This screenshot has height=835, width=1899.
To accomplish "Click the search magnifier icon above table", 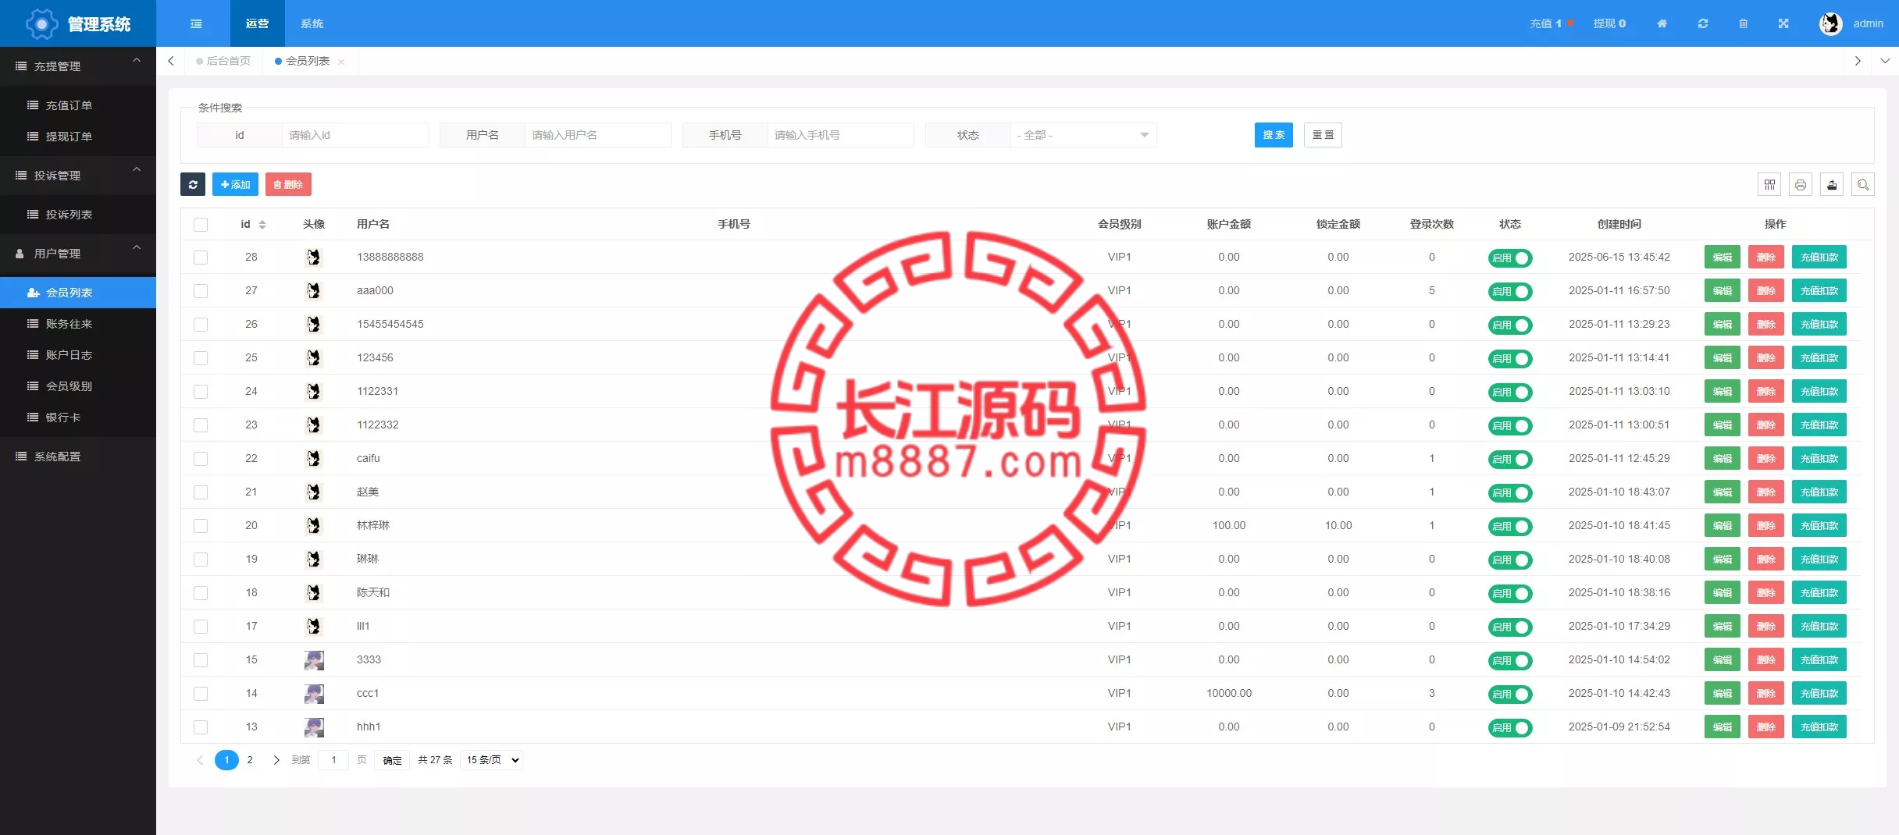I will pos(1863,185).
